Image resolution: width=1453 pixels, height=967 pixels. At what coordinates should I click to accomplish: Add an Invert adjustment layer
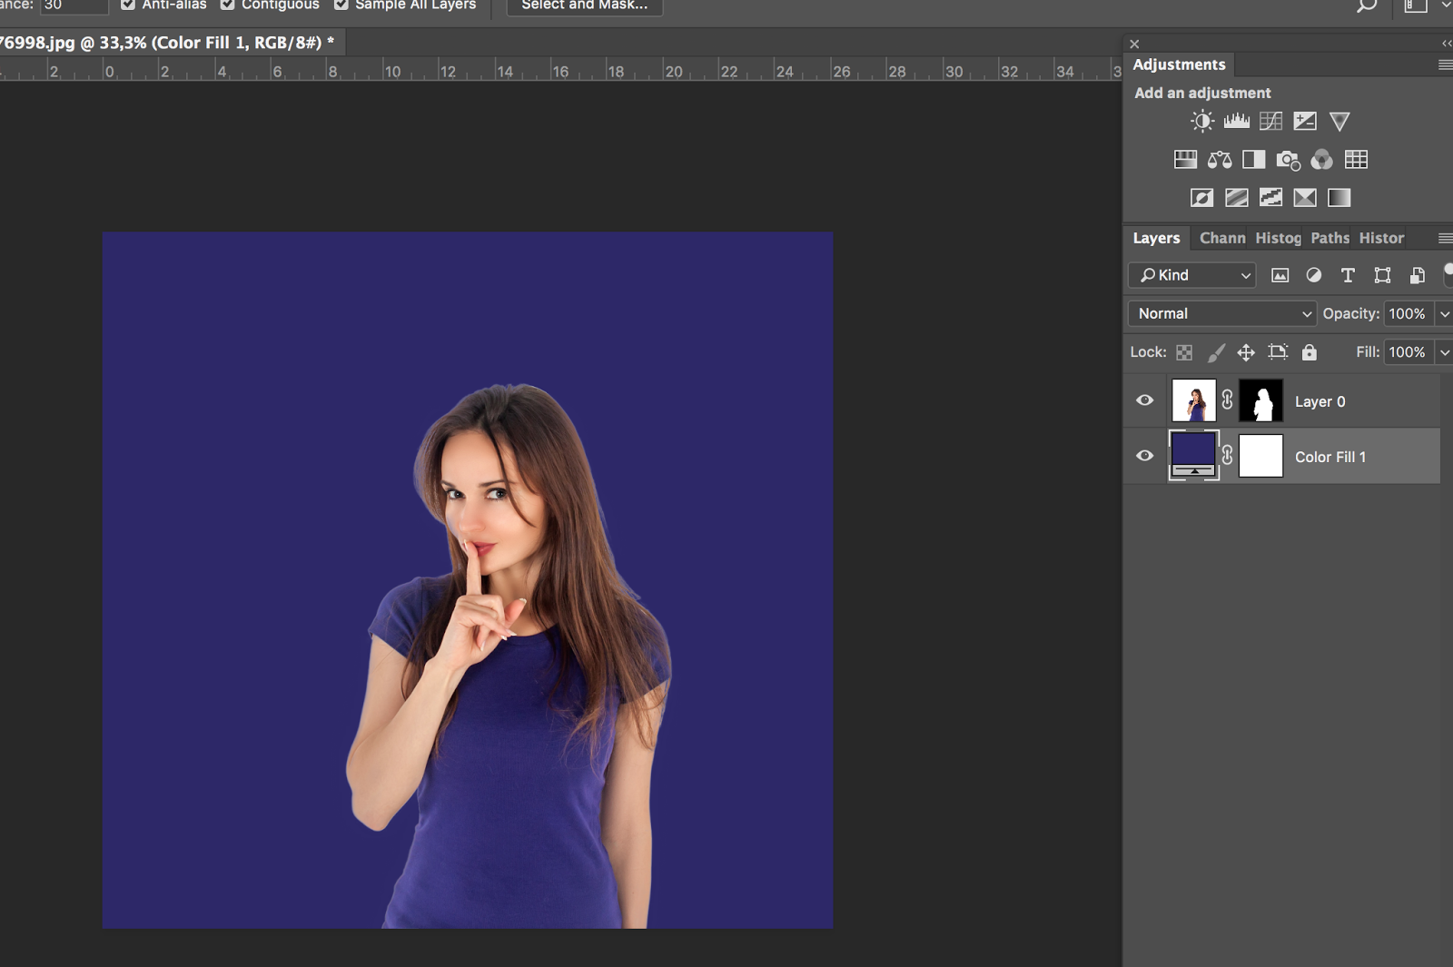[1201, 197]
